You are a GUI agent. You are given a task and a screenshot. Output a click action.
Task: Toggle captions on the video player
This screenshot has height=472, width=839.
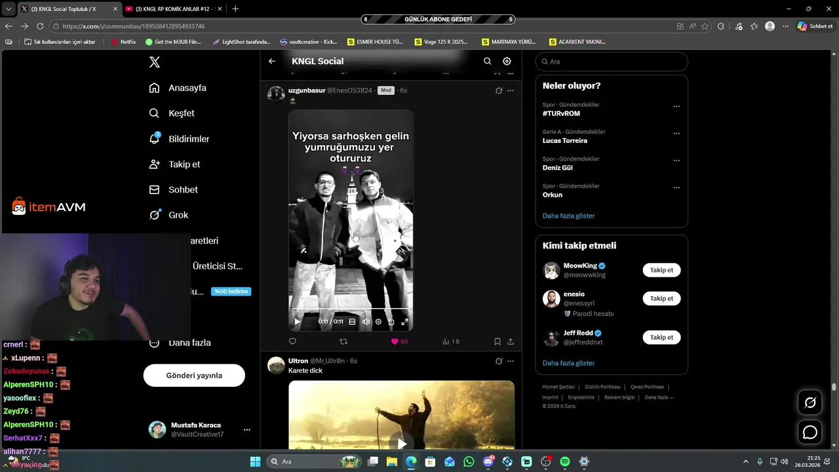click(x=352, y=322)
